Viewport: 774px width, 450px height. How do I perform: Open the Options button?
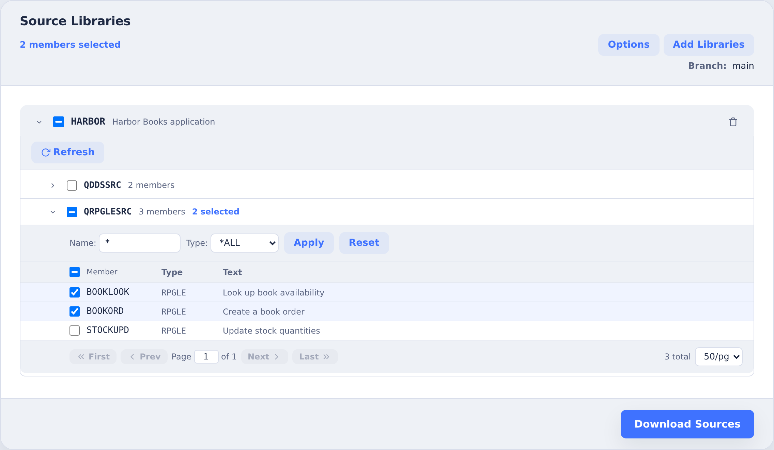[629, 45]
